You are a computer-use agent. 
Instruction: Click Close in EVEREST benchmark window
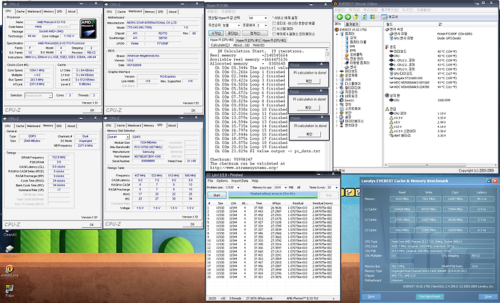tap(488, 297)
